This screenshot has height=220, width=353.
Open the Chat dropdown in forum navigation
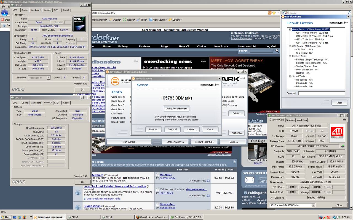[202, 46]
